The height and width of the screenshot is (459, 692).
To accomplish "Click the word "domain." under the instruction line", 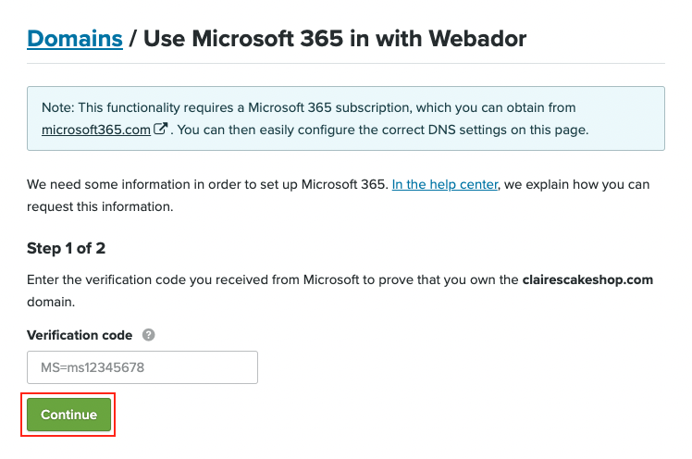I will 52,301.
